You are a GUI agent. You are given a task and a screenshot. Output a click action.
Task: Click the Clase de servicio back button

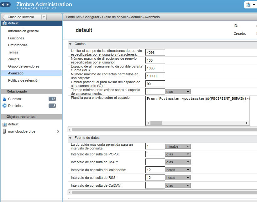point(22,17)
